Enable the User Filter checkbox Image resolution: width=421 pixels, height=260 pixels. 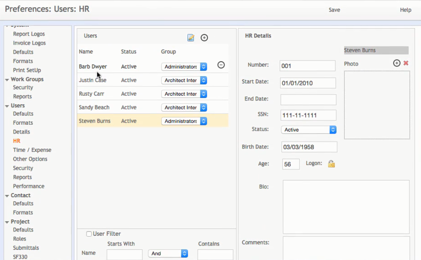coord(89,234)
